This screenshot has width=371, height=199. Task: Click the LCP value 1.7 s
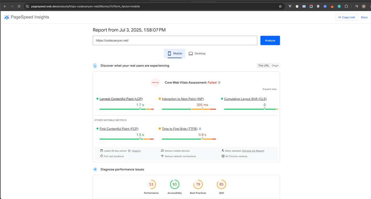140,105
